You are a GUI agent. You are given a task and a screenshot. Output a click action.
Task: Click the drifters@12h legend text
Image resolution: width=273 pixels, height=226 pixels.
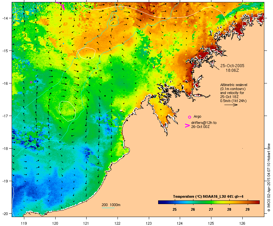[x=204, y=123]
